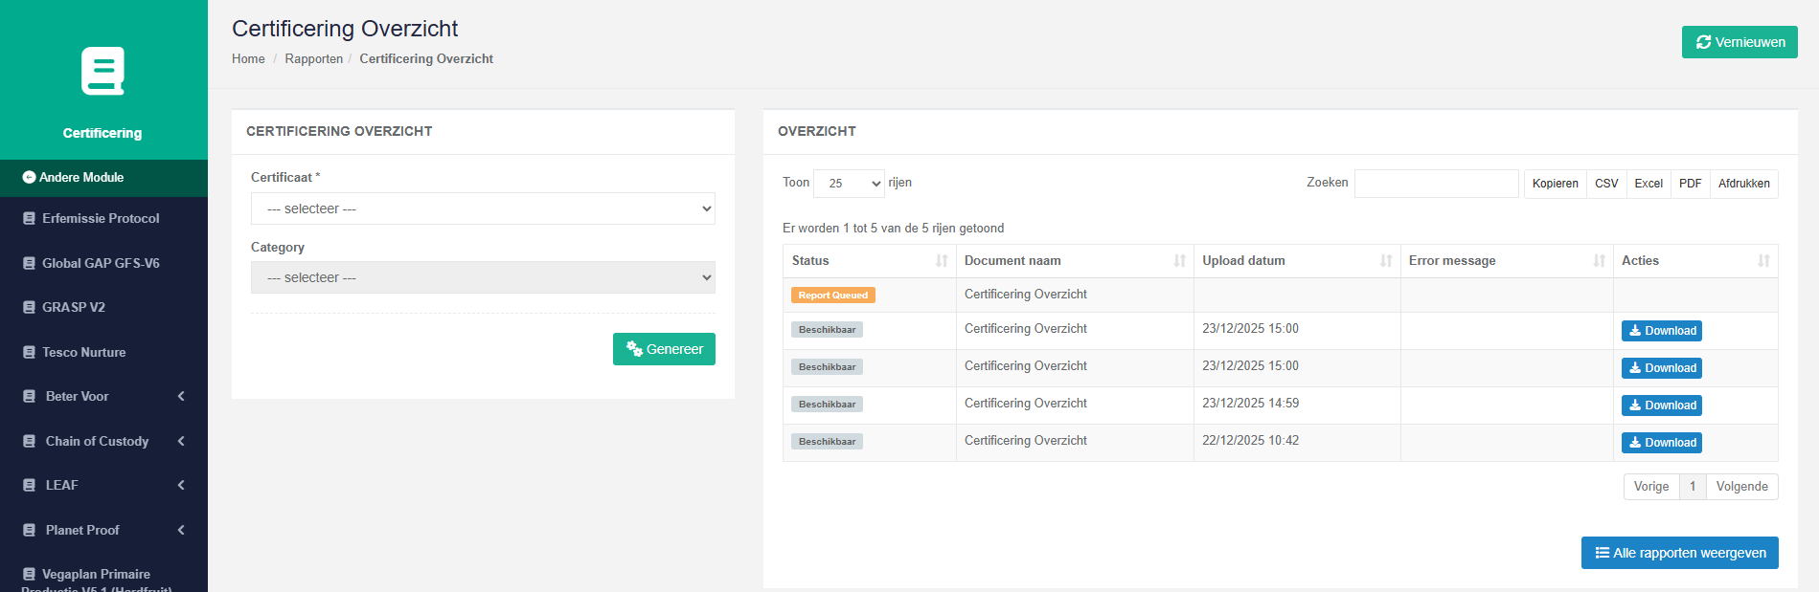Click the book icon beside Tesco Nurture

tap(29, 352)
